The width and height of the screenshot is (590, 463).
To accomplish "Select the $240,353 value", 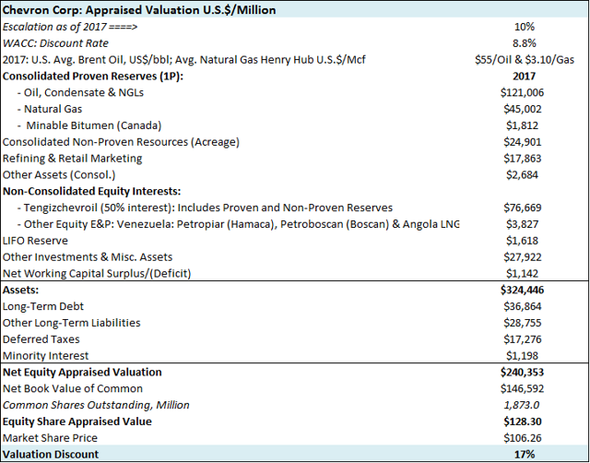I will pos(523,373).
